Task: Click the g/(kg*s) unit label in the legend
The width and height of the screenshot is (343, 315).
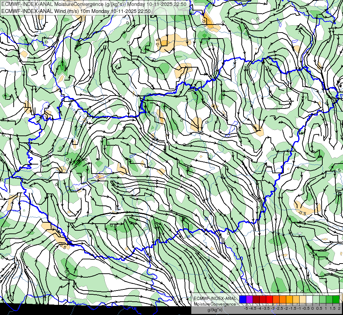Action: coord(215,310)
